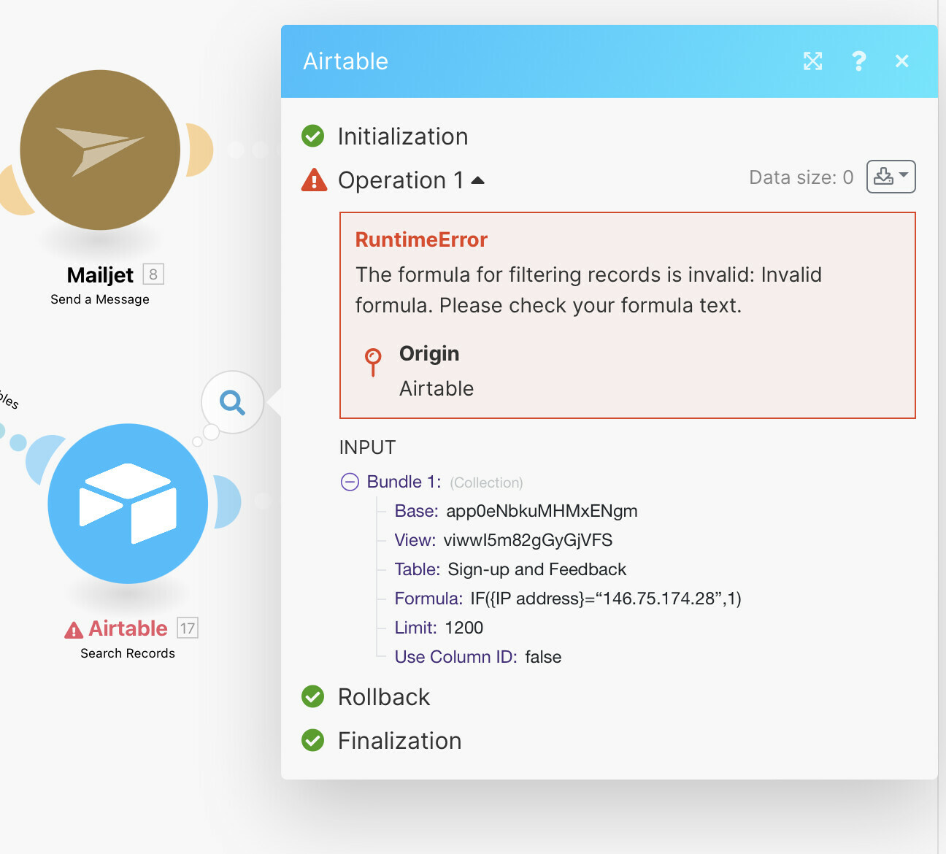Click the Mailjet module number 8 badge
This screenshot has height=854, width=946.
point(153,274)
